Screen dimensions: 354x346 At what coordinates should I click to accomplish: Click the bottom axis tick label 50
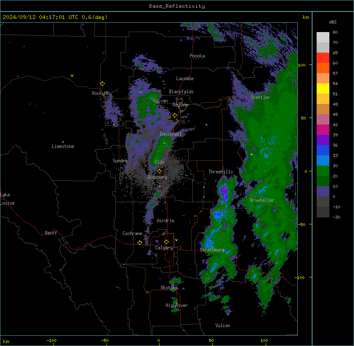click(211, 340)
